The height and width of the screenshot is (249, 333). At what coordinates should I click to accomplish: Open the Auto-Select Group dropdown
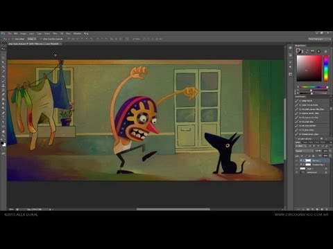pos(31,39)
